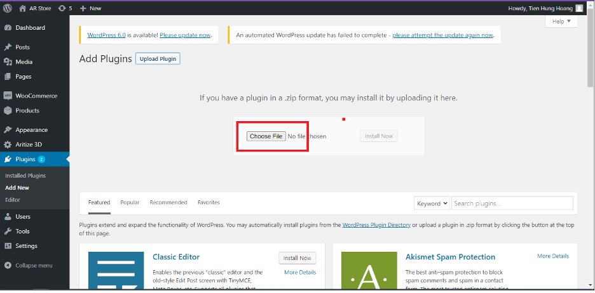Viewport: 595px width, 293px height.
Task: Click the Dashboard gauge icon
Action: pyautogui.click(x=8, y=28)
